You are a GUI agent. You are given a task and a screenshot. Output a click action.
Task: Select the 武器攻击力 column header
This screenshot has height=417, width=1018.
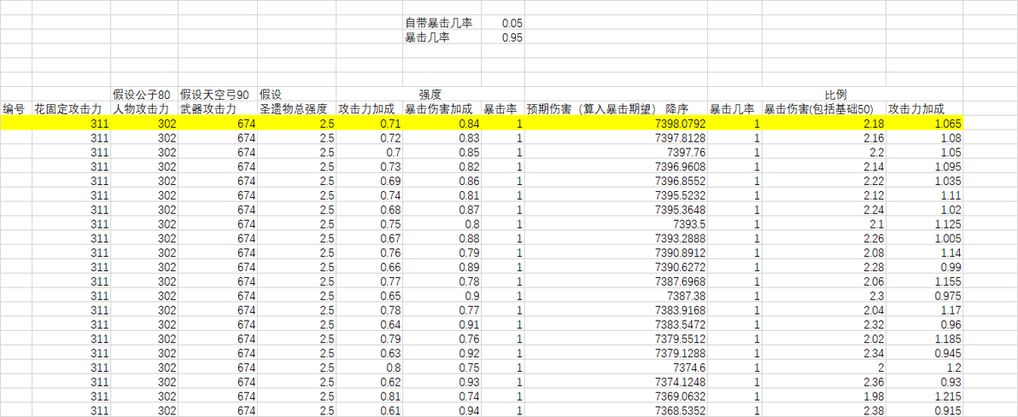218,109
